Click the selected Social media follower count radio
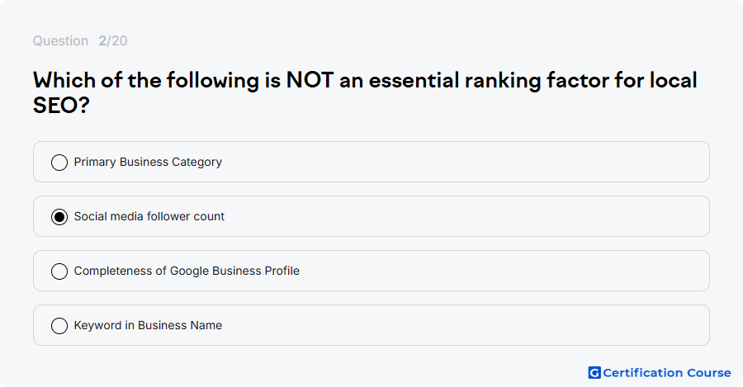 coord(59,217)
